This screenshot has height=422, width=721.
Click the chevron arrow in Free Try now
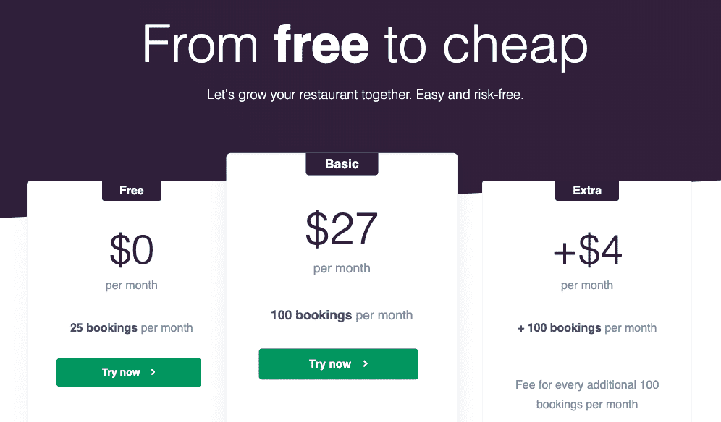point(153,372)
